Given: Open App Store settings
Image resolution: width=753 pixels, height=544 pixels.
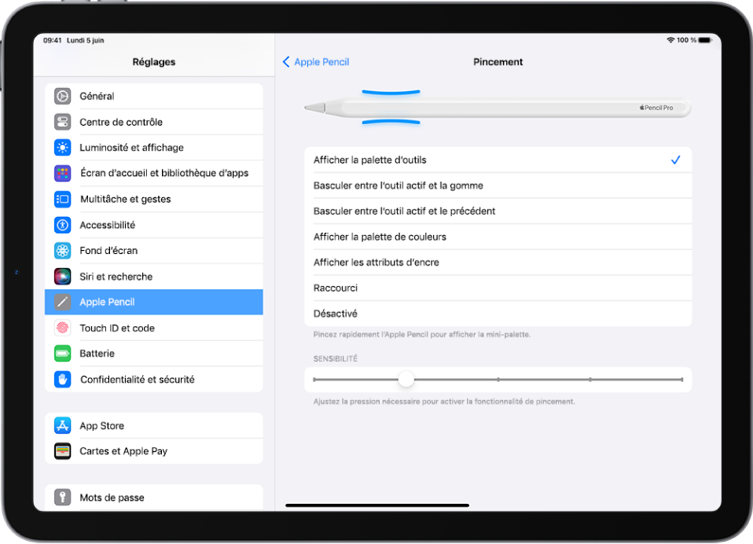Looking at the screenshot, I should 154,425.
